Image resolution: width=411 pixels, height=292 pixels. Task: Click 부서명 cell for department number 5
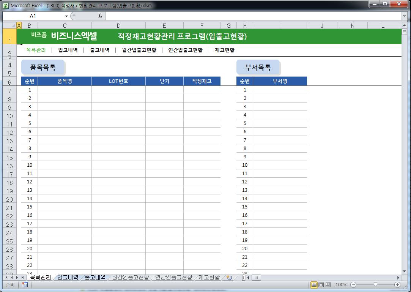click(280, 123)
